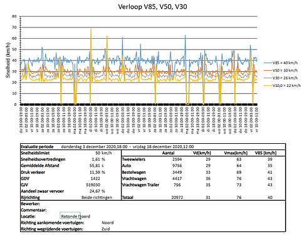Select the Bestelwagen Vmax value '69'
Image resolution: width=307 pixels, height=237 pixels.
239,172
